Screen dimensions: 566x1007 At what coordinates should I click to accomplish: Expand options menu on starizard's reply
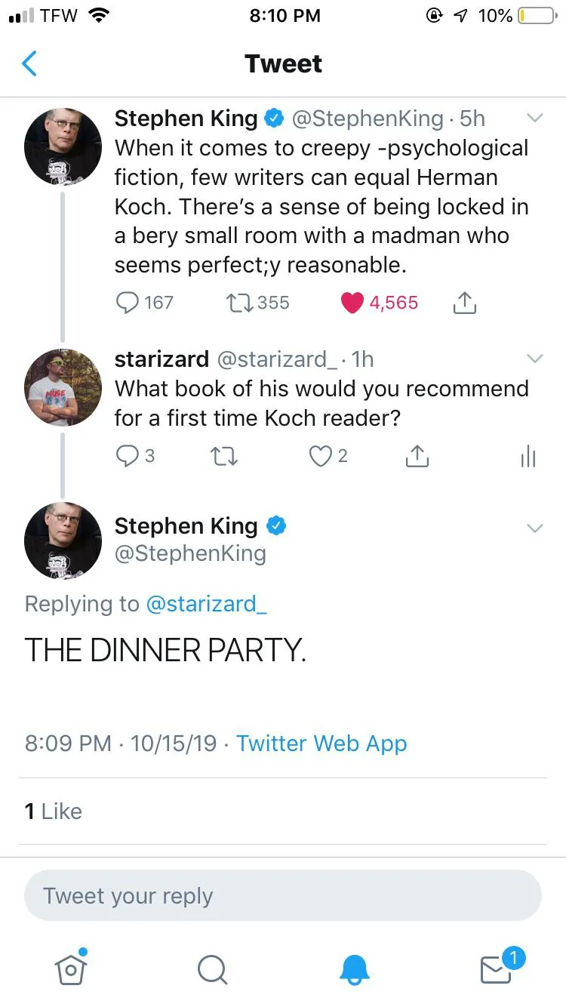pos(535,359)
